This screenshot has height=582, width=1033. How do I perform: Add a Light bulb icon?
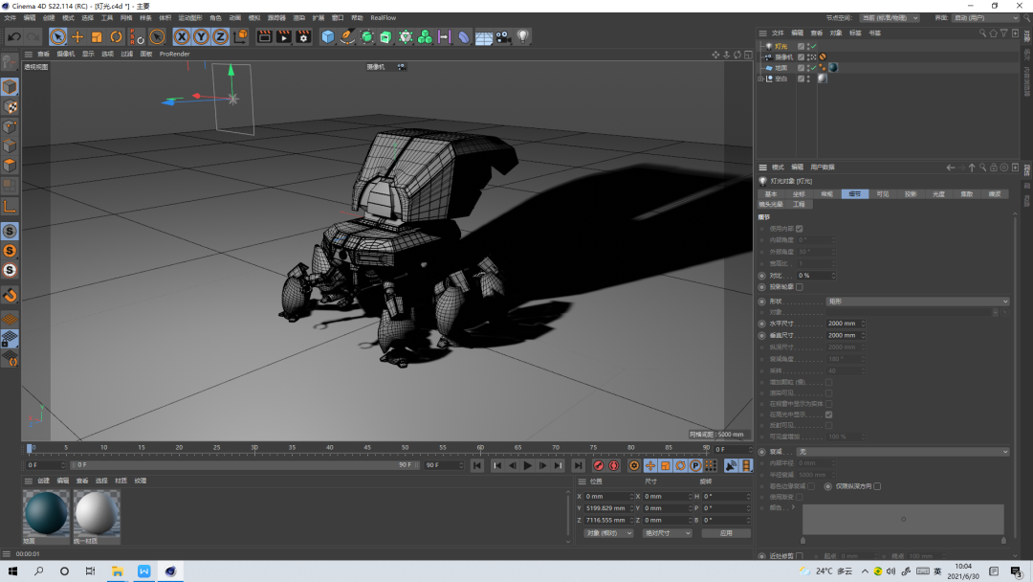click(522, 37)
